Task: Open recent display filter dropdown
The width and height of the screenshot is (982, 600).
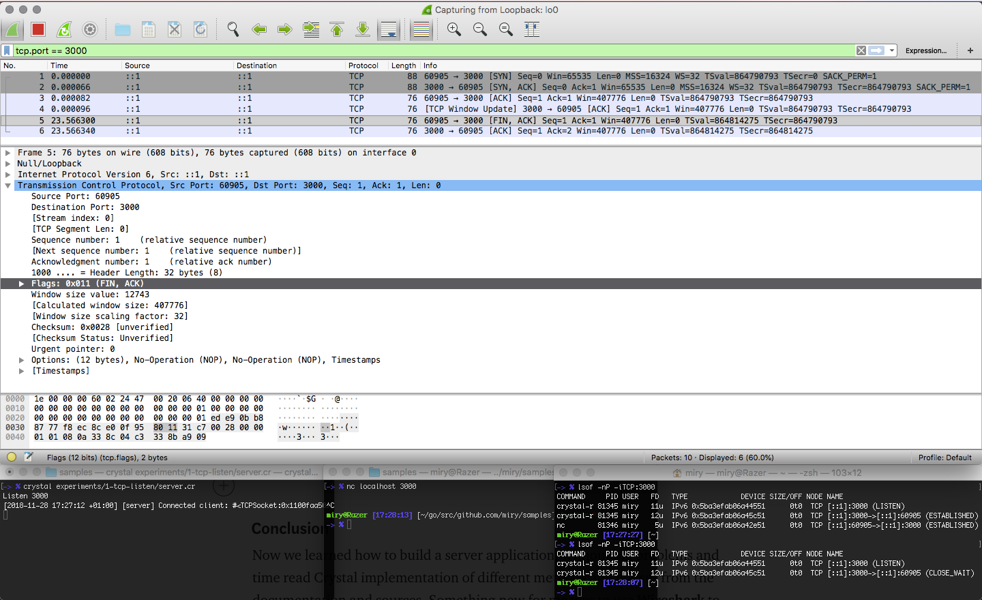Action: tap(891, 50)
